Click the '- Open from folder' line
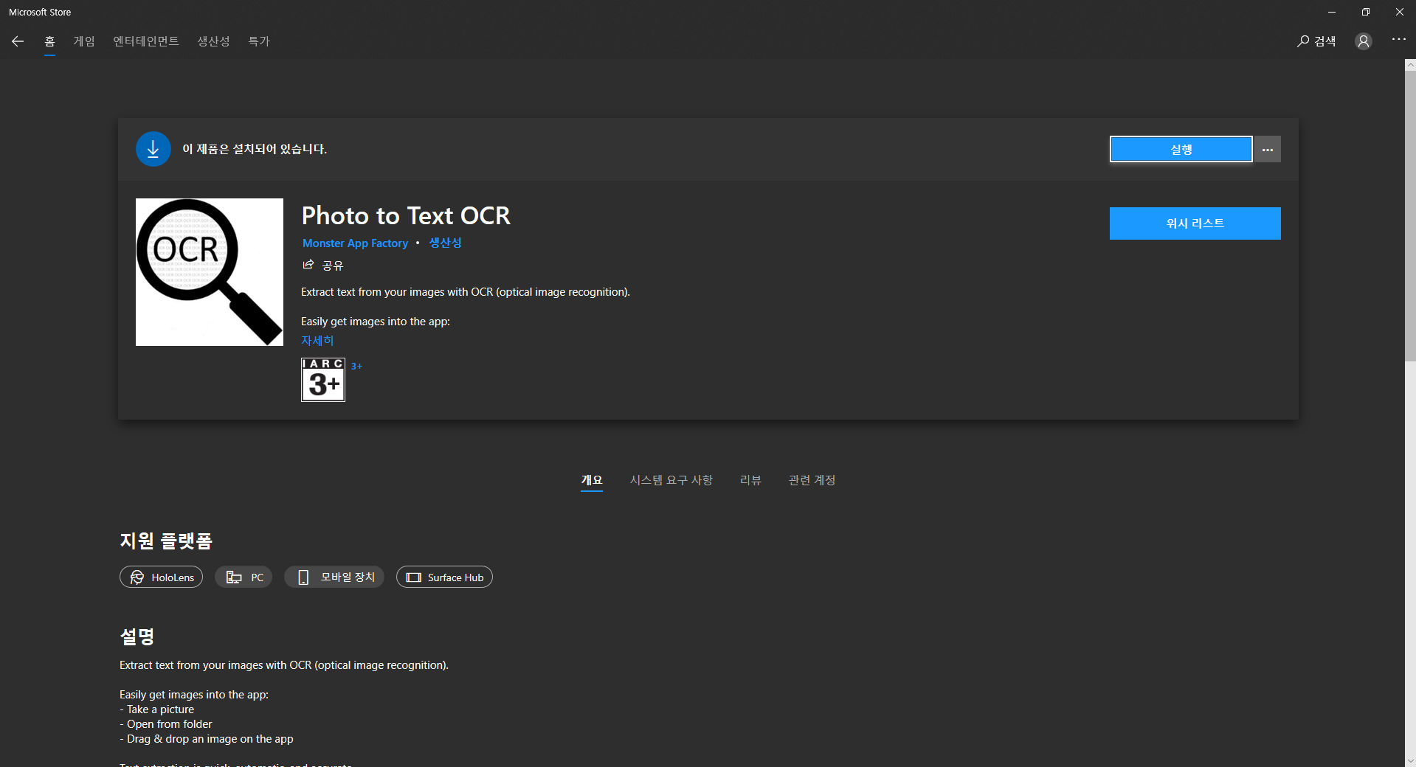 pyautogui.click(x=166, y=724)
